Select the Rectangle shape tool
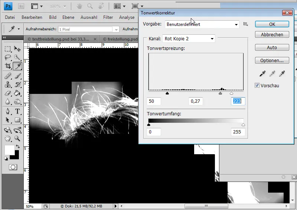This screenshot has width=297, height=210. pos(17,120)
